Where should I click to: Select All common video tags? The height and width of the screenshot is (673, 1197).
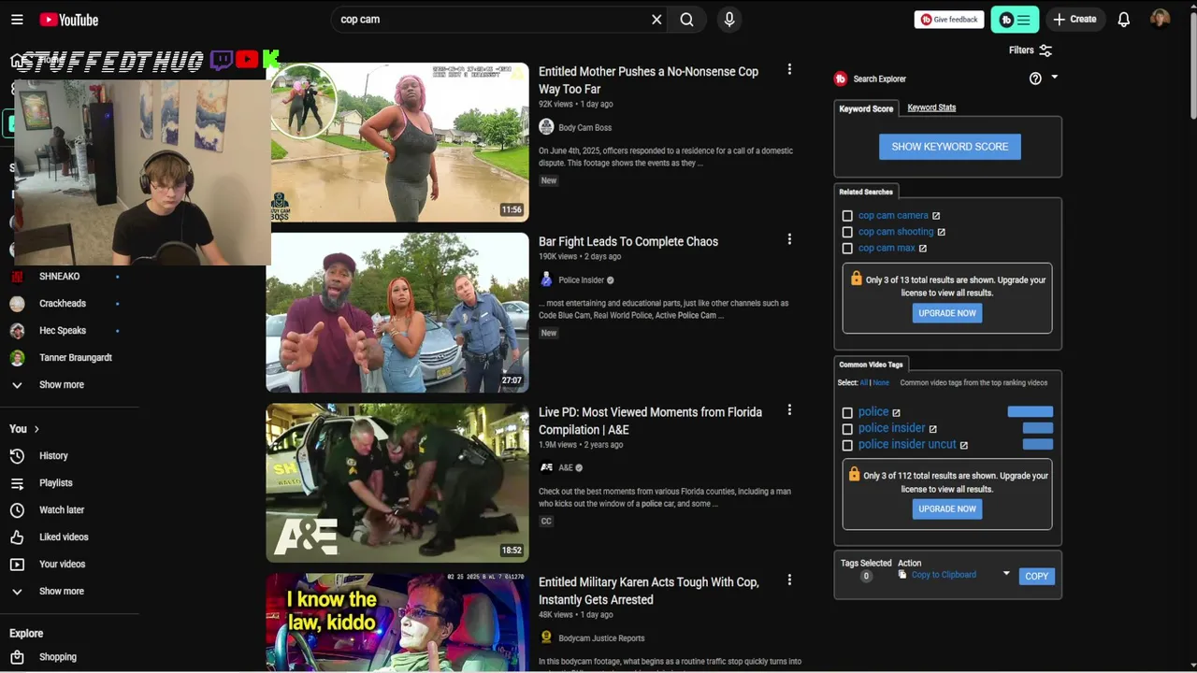click(864, 383)
